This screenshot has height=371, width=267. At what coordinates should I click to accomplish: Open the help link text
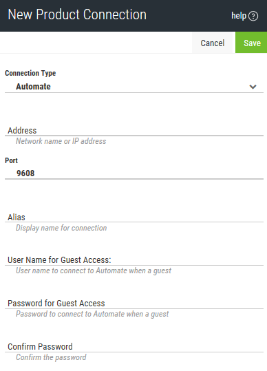[x=239, y=16]
